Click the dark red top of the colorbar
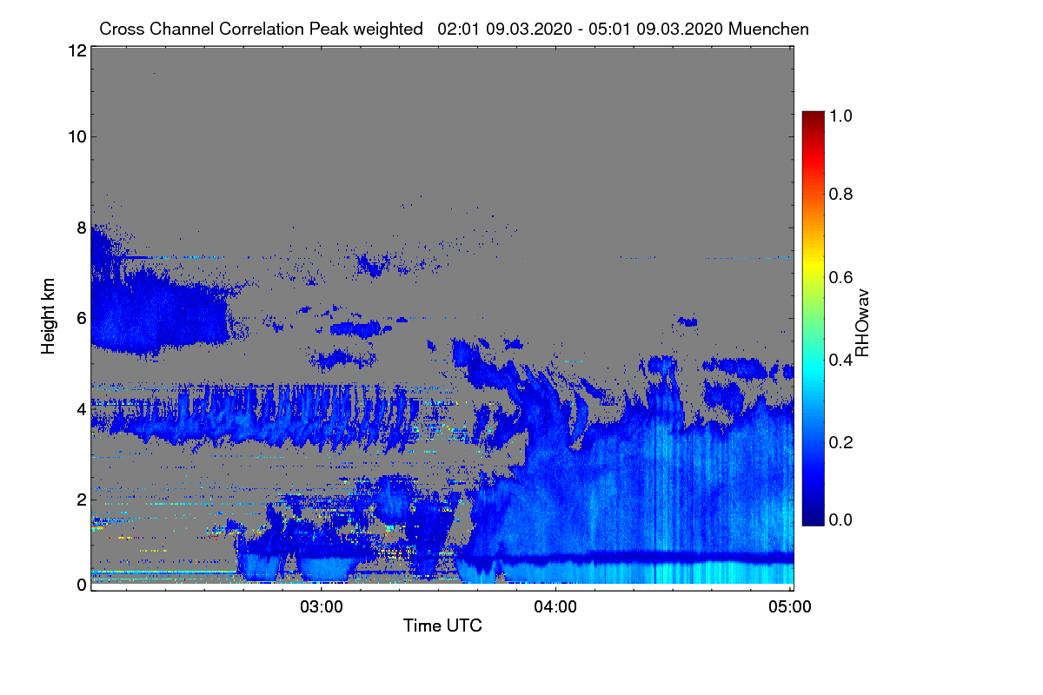 [812, 117]
